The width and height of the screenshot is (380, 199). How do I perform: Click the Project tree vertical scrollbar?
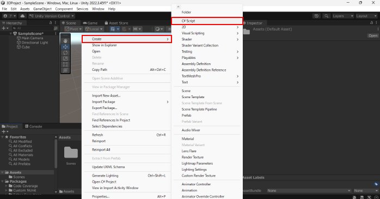click(56, 153)
